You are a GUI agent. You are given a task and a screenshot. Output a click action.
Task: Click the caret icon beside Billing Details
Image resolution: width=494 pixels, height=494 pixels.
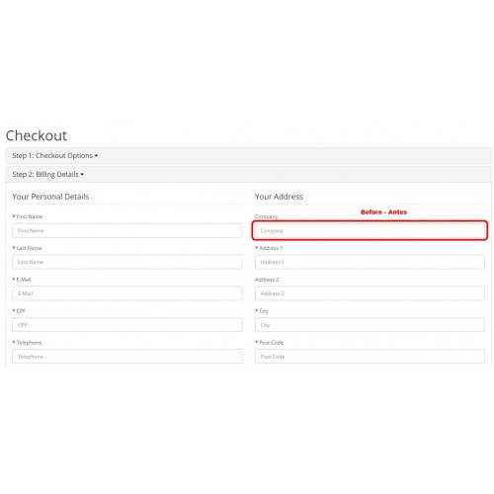(82, 175)
